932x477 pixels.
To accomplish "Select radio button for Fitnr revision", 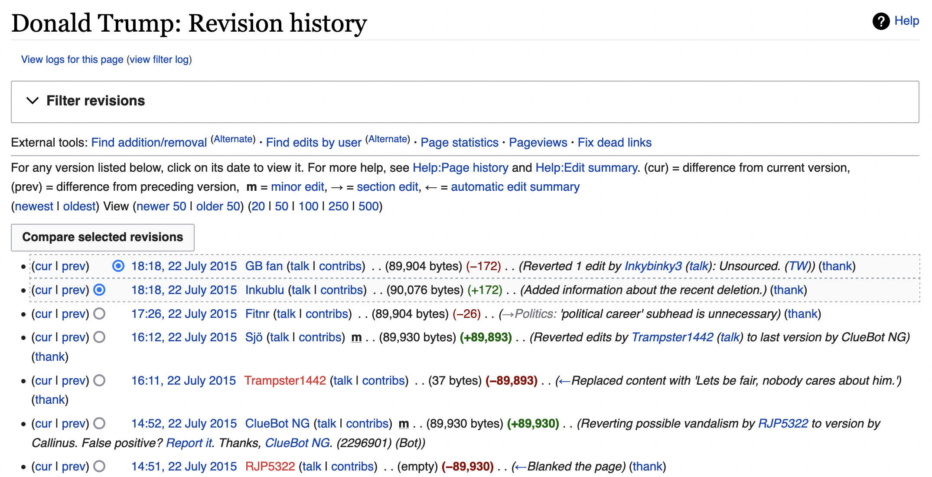I will tap(99, 314).
